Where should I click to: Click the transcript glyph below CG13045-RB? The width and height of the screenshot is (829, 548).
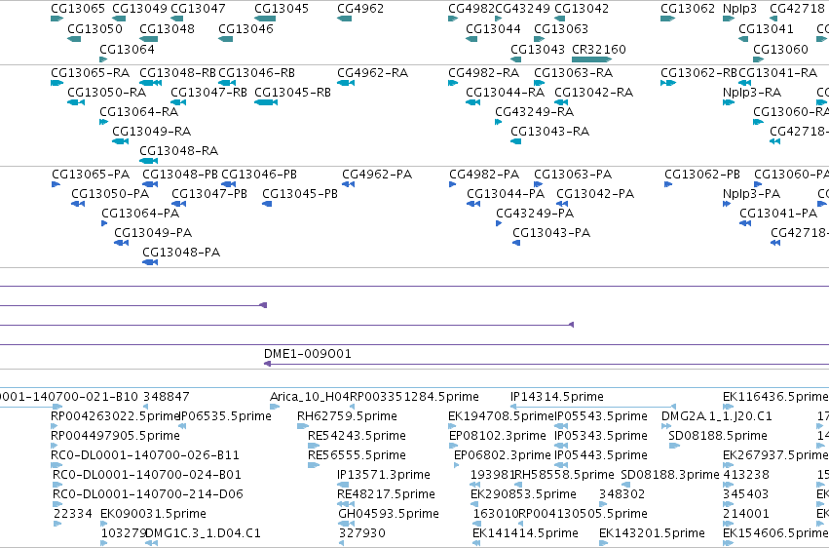click(266, 102)
